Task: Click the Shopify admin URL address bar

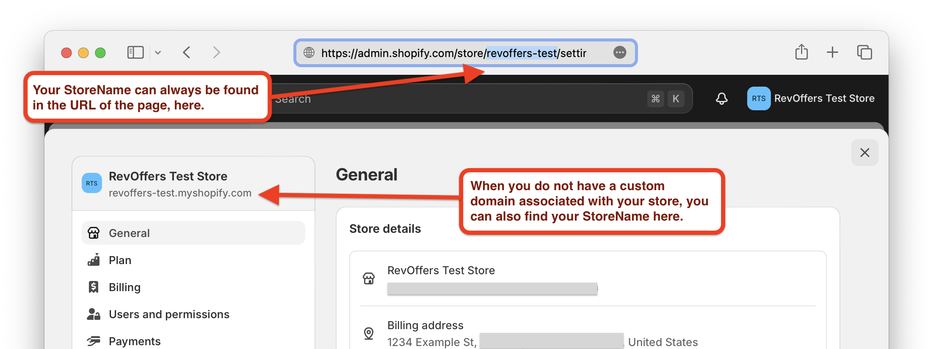Action: tap(453, 53)
